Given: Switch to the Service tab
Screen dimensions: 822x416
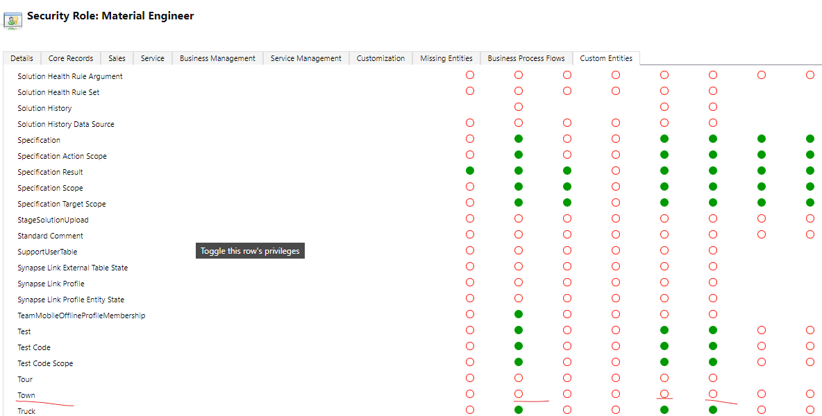Looking at the screenshot, I should [x=152, y=58].
